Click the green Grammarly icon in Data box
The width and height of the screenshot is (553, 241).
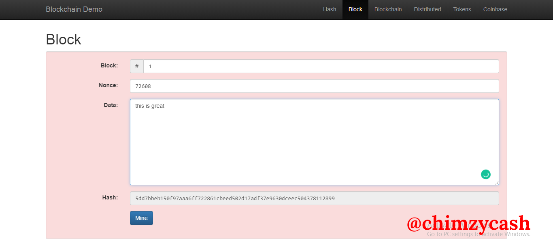coord(486,174)
